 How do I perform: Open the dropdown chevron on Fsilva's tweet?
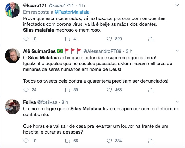(x=177, y=102)
